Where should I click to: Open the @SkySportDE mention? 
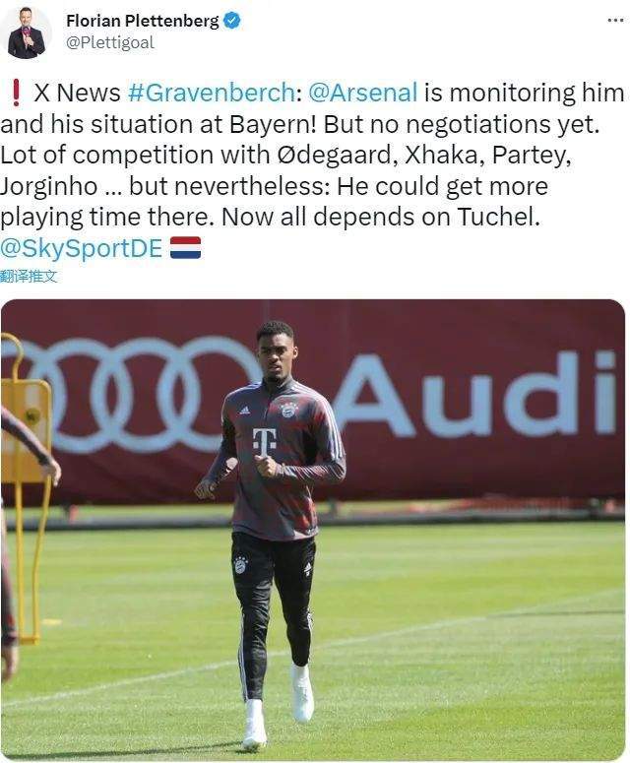82,248
